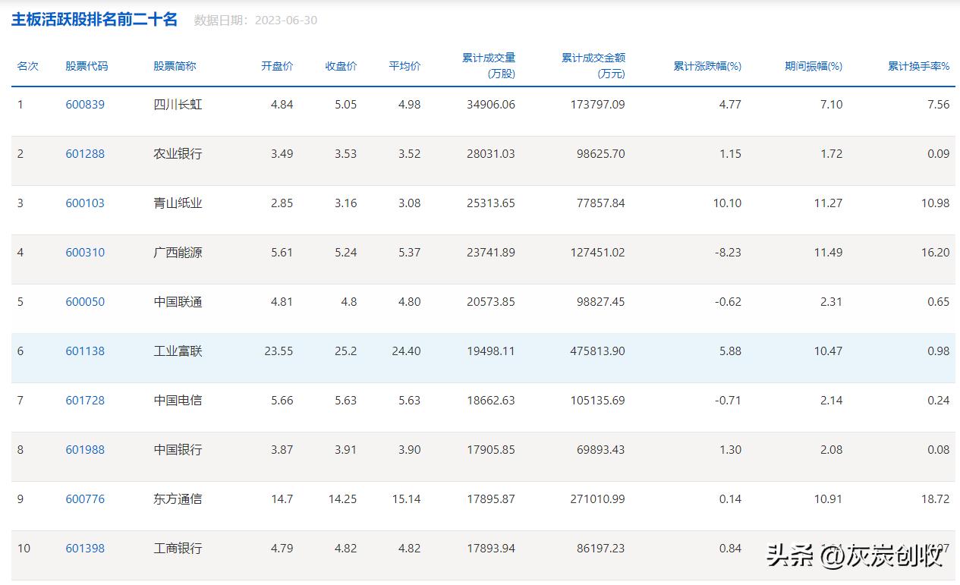Screen dimensions: 960x585
Task: Click the 累计成交金额(万元) column header
Action: tap(593, 66)
